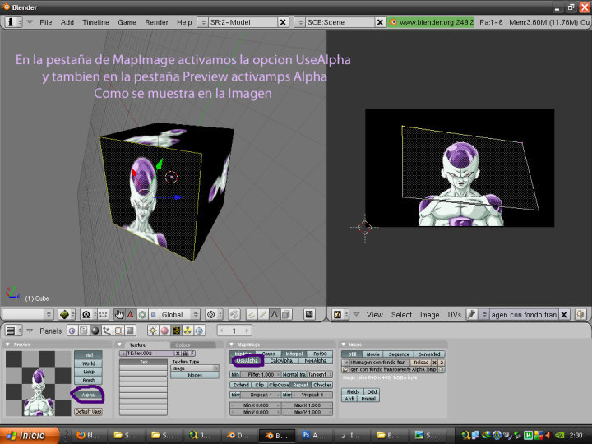Open Editing context button in Panels
Image resolution: width=592 pixels, height=444 pixels.
coord(118,331)
